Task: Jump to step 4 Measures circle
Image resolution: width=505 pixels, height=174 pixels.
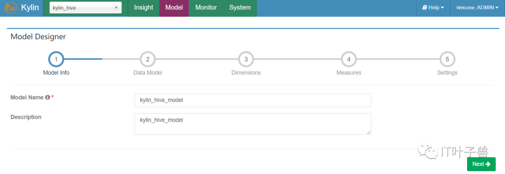Action: (349, 59)
